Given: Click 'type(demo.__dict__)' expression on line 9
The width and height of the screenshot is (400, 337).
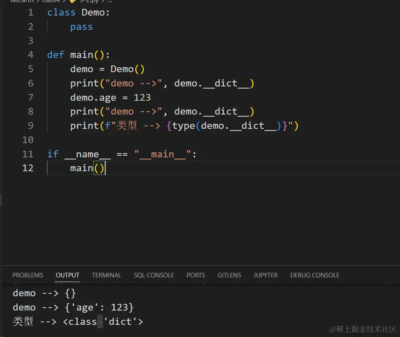Looking at the screenshot, I should pyautogui.click(x=226, y=126).
